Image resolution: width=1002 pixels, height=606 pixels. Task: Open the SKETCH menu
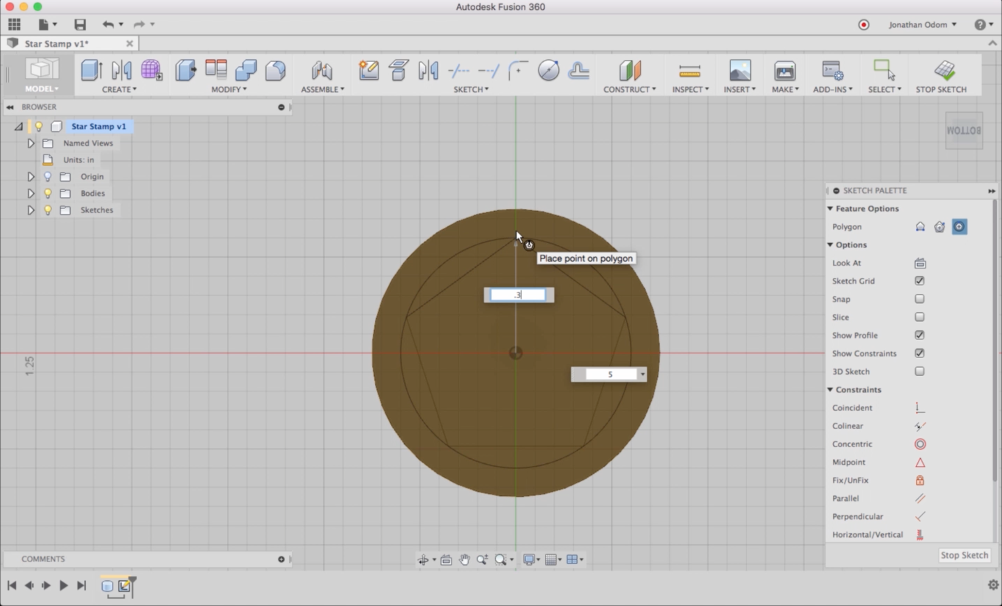[x=470, y=89]
